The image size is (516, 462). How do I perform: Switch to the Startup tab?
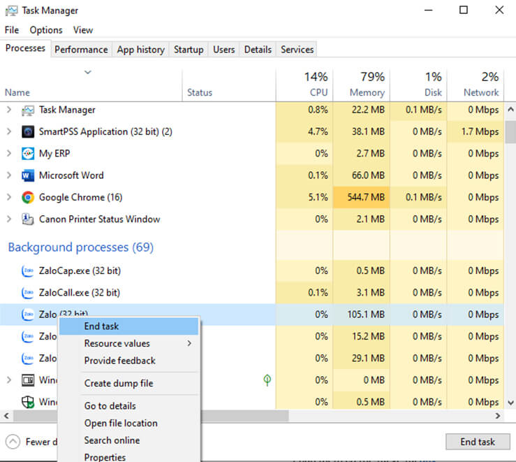pos(189,50)
